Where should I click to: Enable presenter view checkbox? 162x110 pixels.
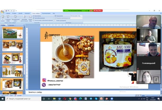tap(55, 20)
